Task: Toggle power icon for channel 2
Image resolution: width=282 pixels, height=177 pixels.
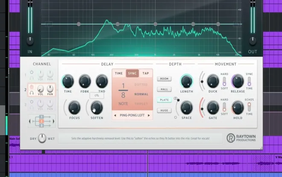Action: 32,85
